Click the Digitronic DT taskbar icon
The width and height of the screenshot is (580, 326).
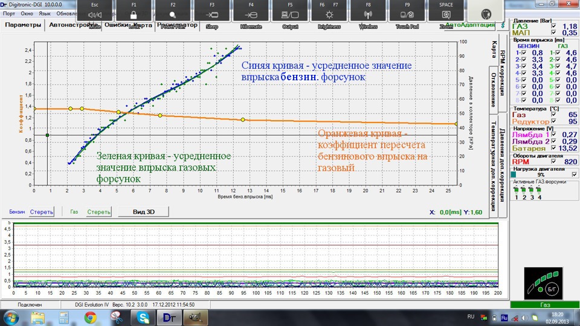169,318
